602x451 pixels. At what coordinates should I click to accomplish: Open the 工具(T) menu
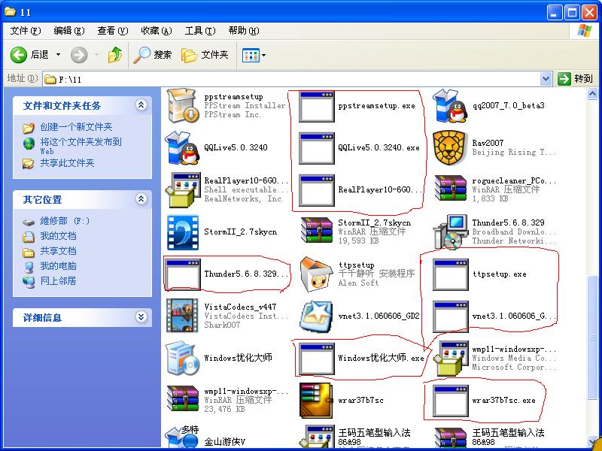(x=200, y=31)
